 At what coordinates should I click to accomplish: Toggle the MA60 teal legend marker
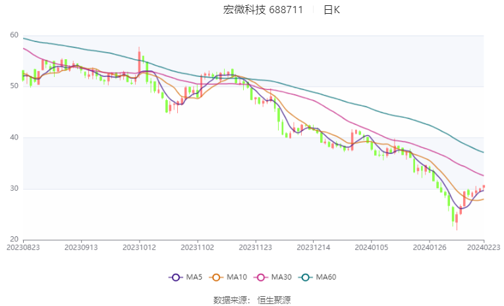(x=305, y=278)
